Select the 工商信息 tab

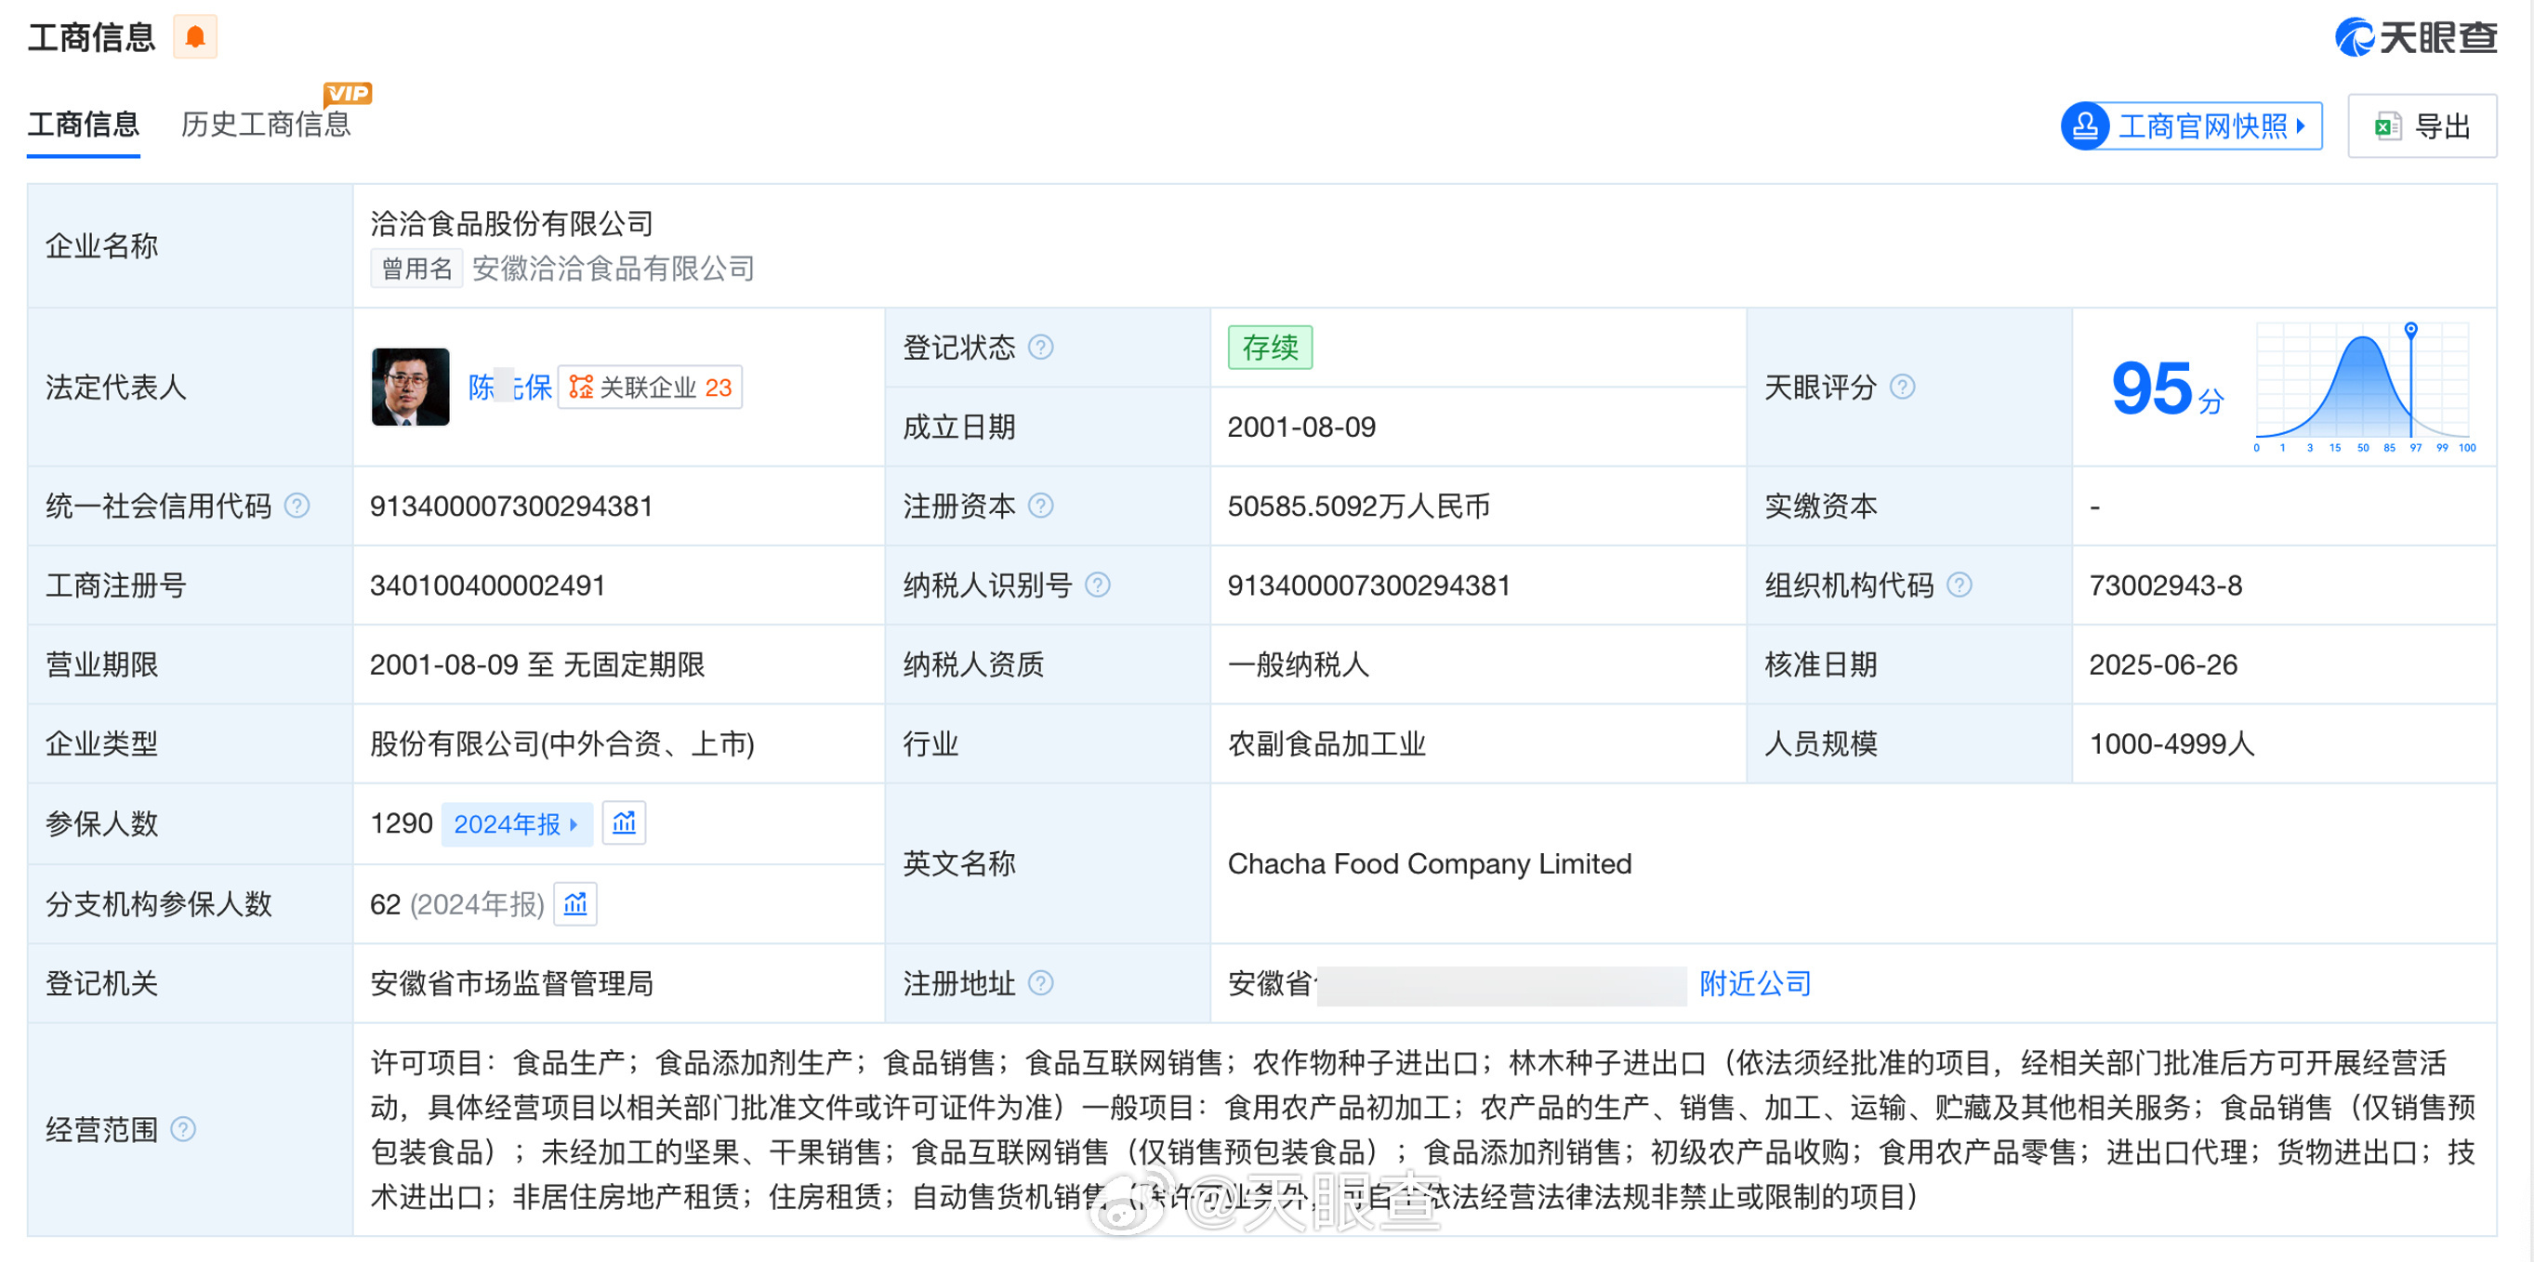84,124
